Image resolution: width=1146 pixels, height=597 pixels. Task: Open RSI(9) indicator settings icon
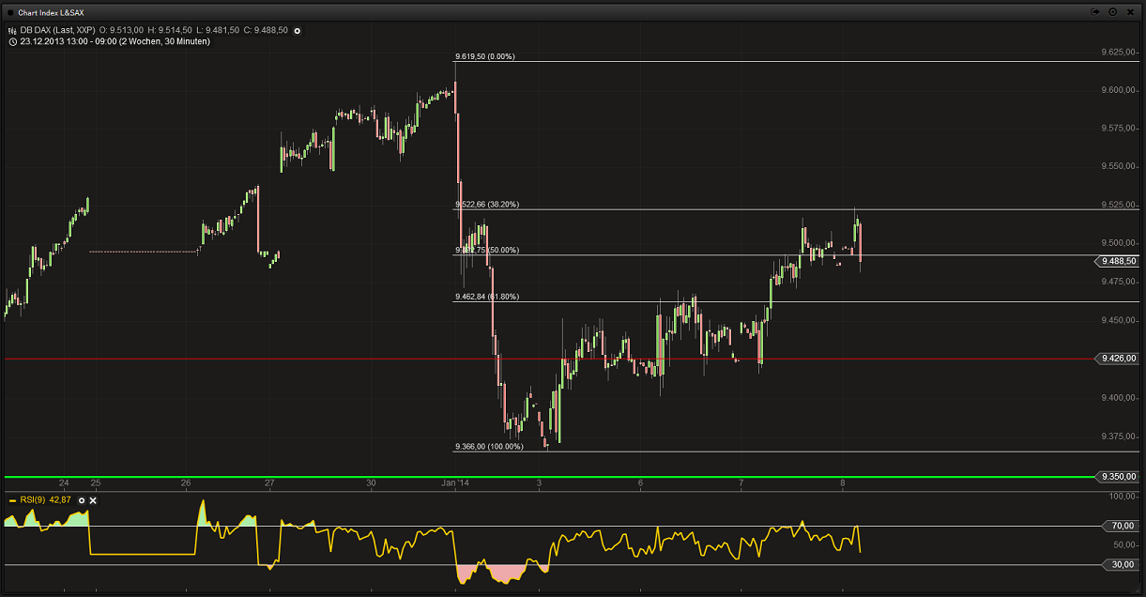coord(82,500)
